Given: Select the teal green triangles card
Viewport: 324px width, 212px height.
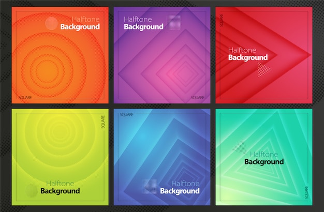Looking at the screenshot, I should pyautogui.click(x=264, y=157).
